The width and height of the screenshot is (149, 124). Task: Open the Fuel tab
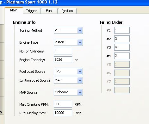point(49,11)
